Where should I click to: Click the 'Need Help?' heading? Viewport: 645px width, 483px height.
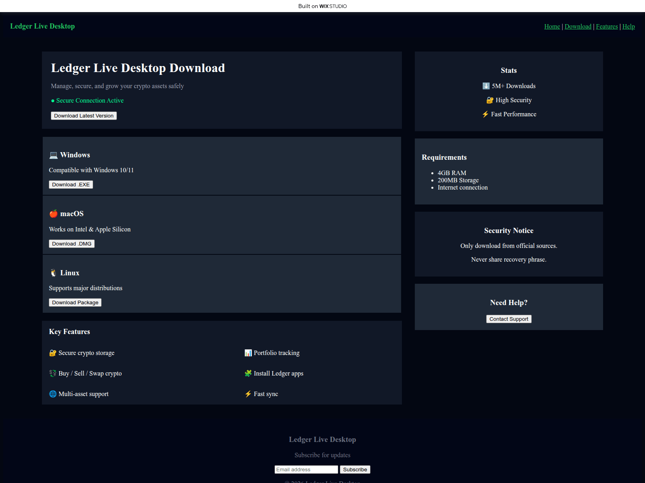pyautogui.click(x=509, y=303)
